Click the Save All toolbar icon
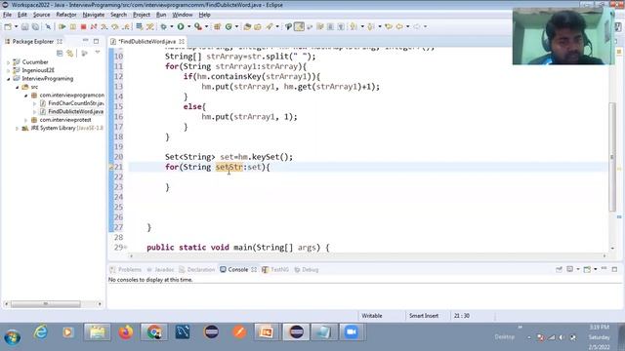Viewport: 625px width, 351px height. (35, 26)
